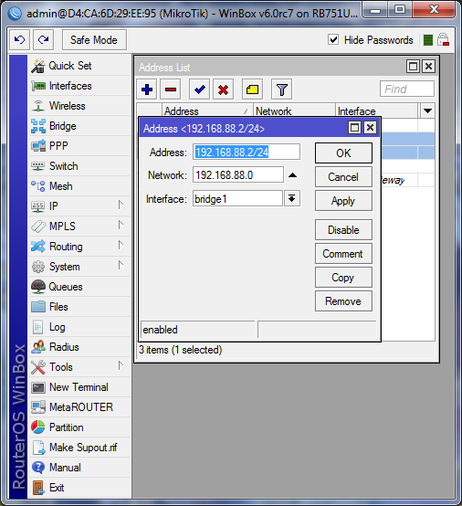
Task: Click Make Supout.rif
Action: click(x=79, y=448)
